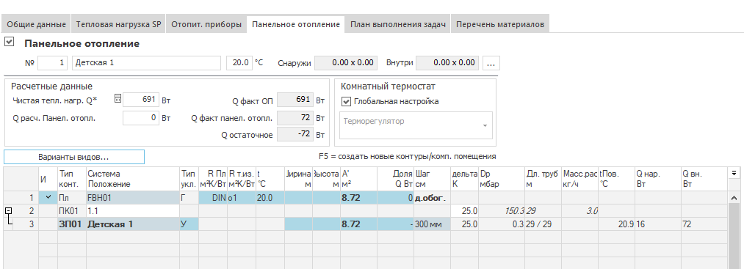The width and height of the screenshot is (744, 269).
Task: Go to План выполнения задач tab
Action: click(x=398, y=24)
